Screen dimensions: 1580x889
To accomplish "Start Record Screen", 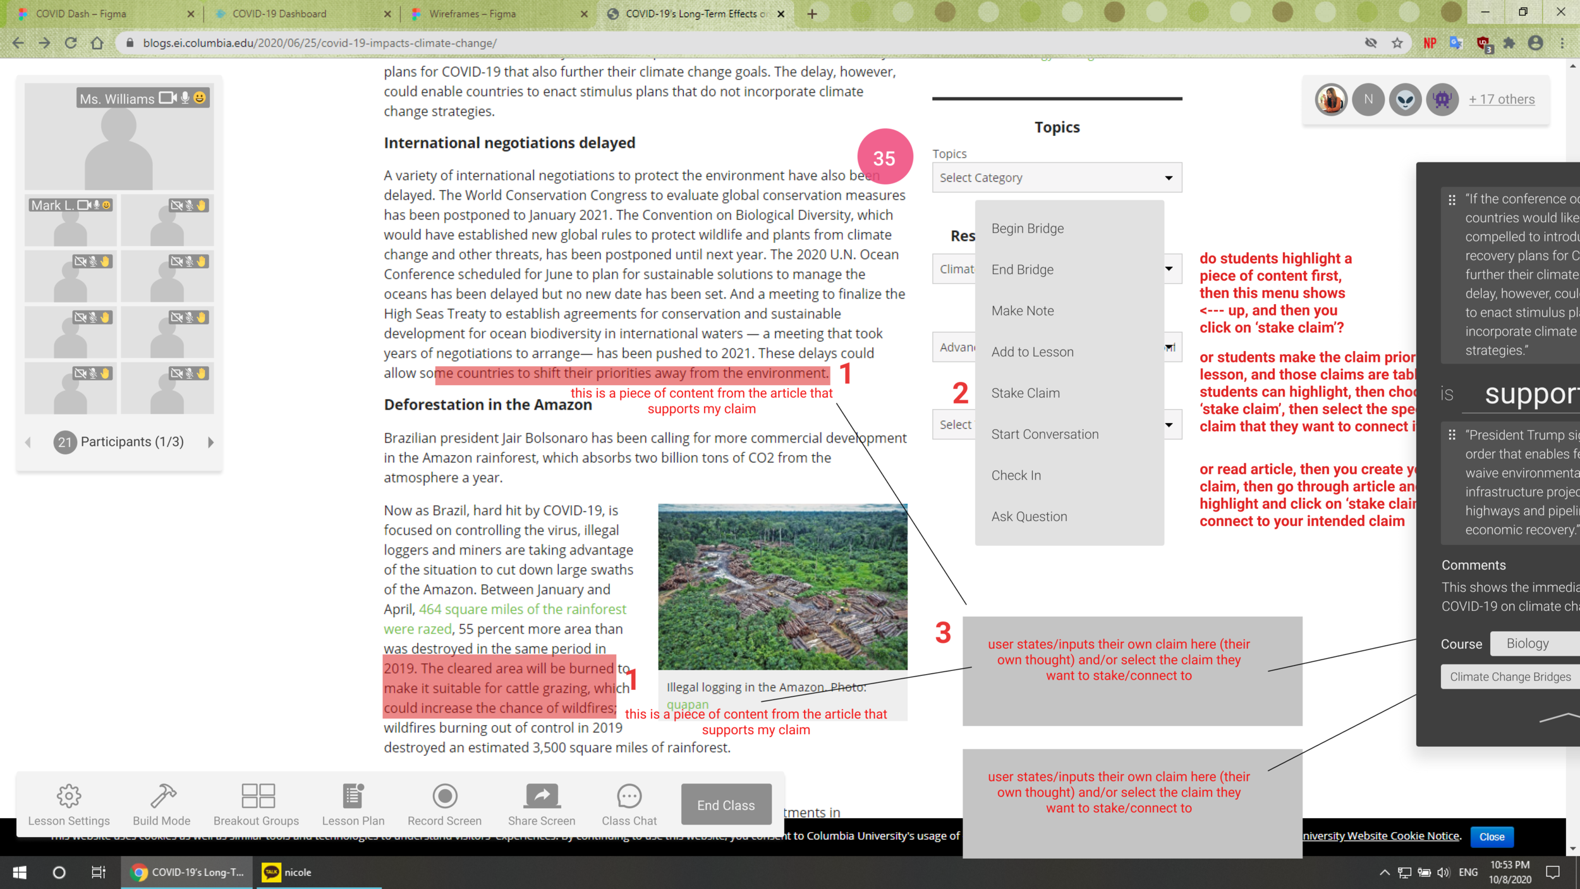I will click(x=444, y=796).
